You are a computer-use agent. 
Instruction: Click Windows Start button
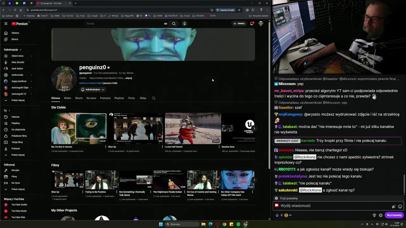[161, 224]
